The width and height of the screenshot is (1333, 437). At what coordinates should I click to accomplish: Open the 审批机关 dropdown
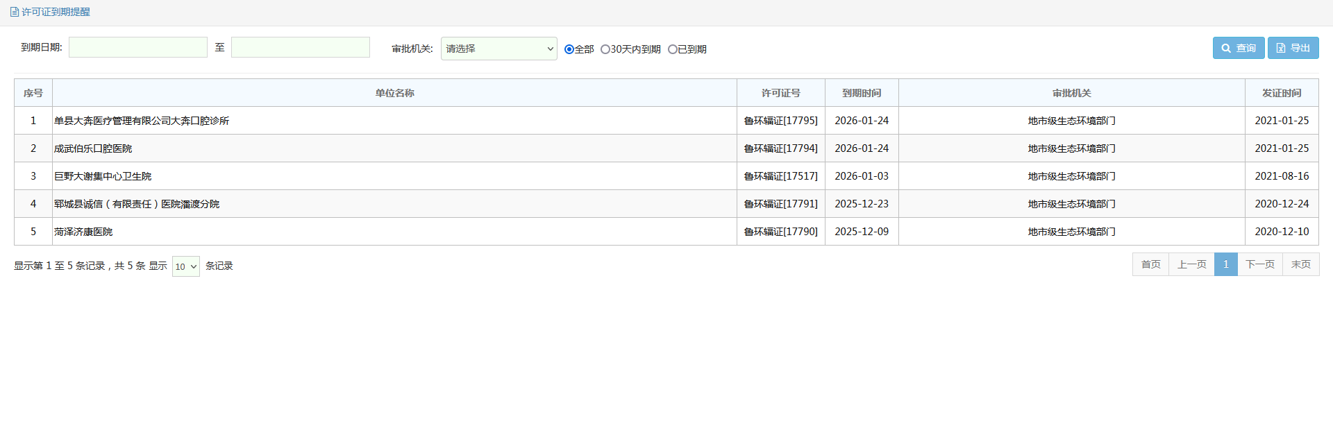pos(498,49)
